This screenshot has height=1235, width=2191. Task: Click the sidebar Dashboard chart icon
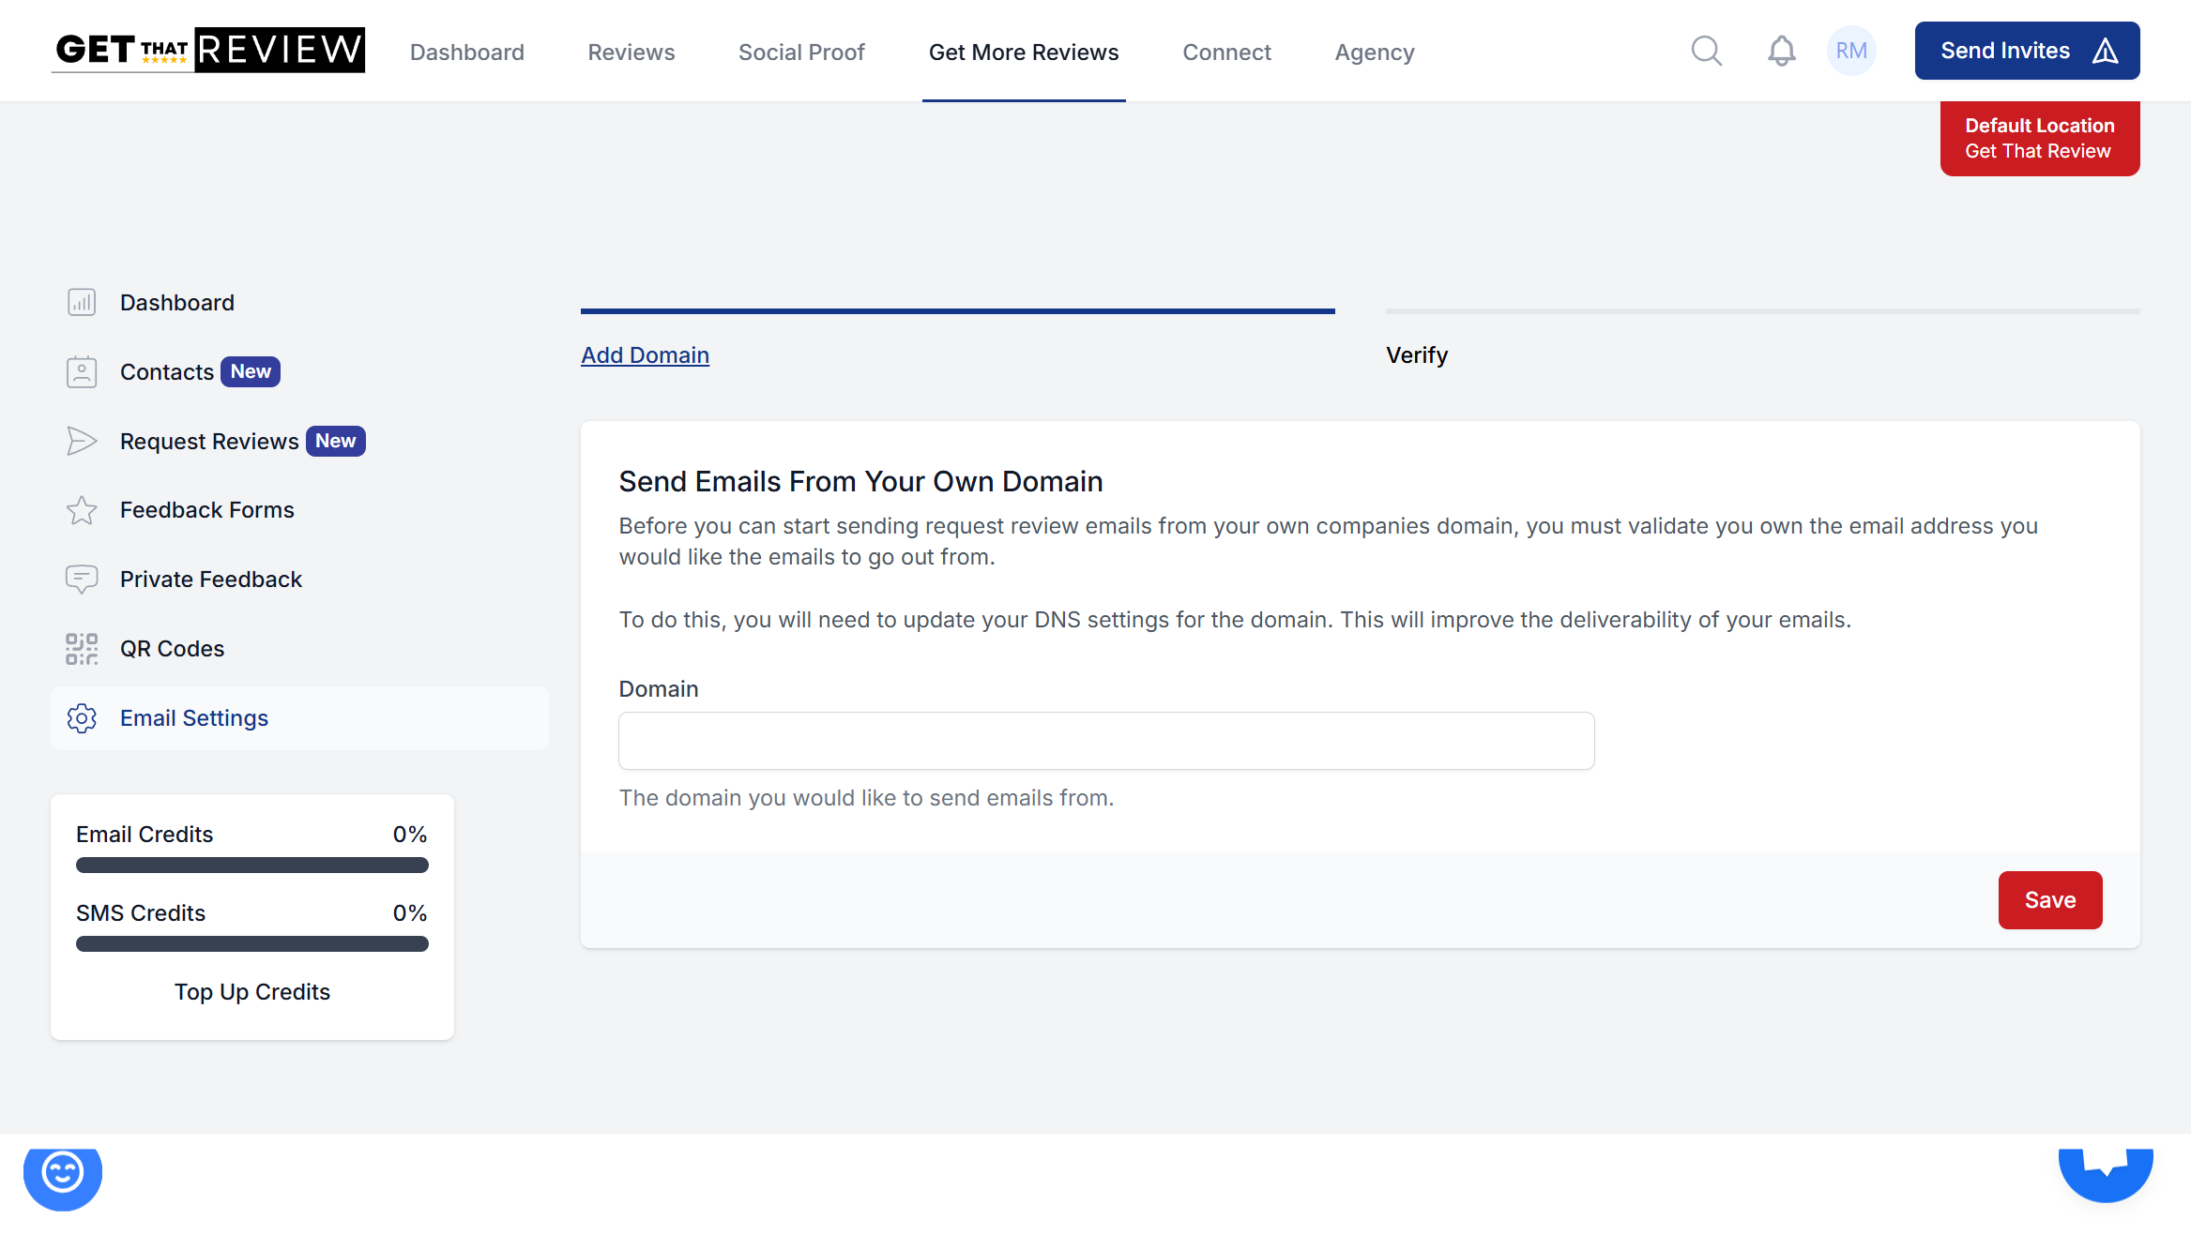click(x=82, y=303)
